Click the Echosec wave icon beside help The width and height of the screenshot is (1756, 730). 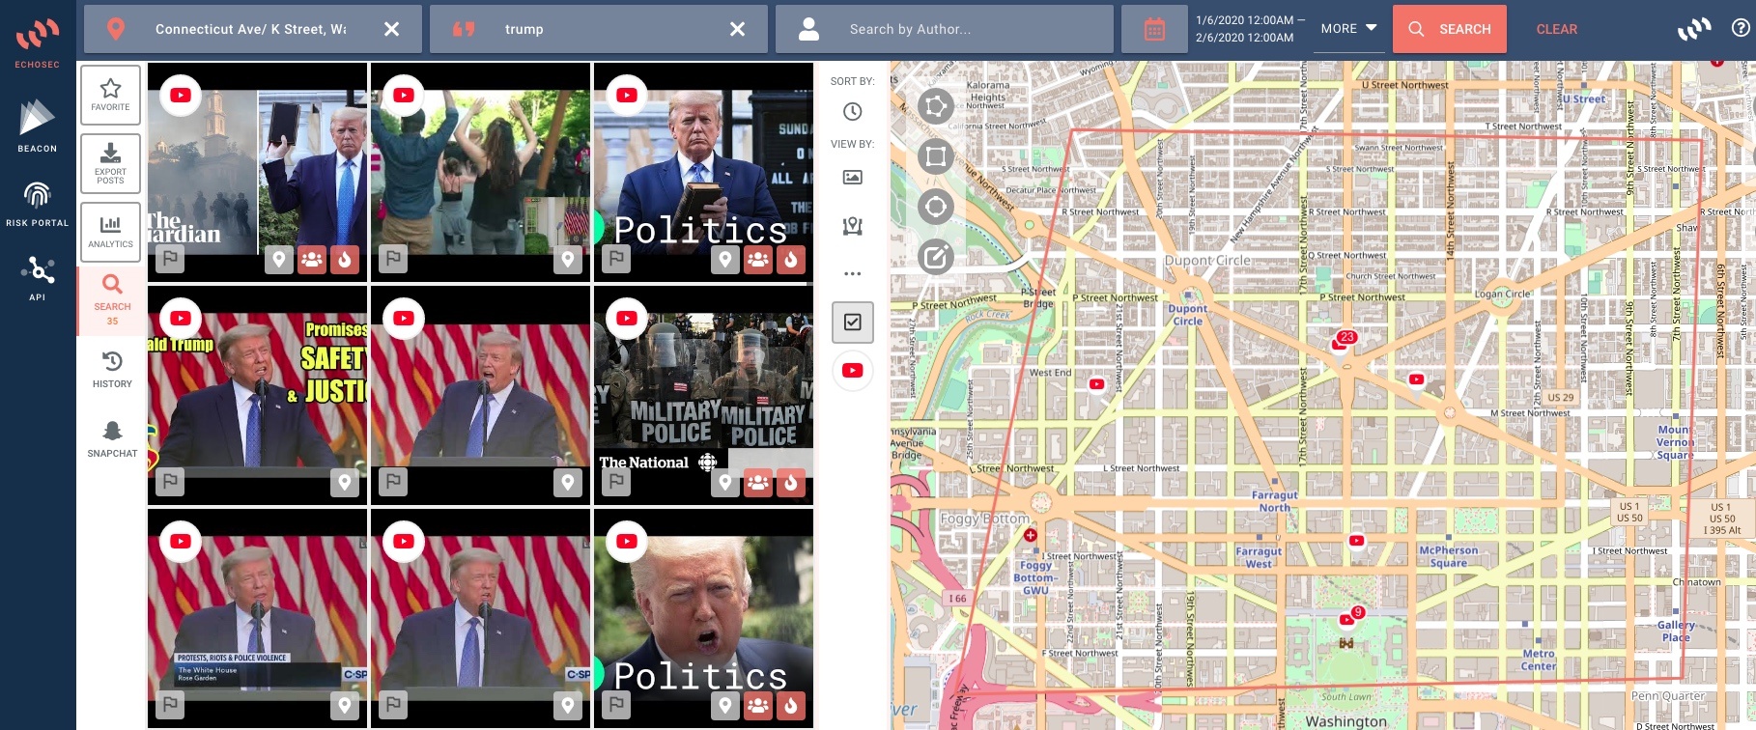1694,29
